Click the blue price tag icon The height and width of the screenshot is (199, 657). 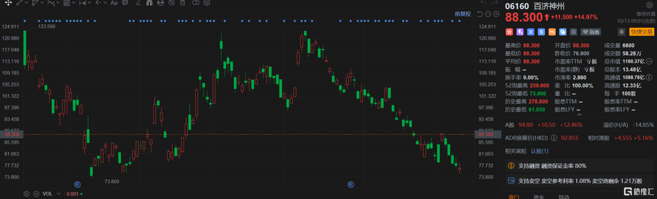pyautogui.click(x=563, y=32)
